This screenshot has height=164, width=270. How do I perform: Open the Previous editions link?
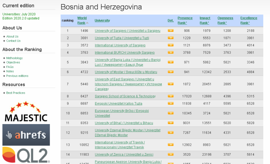click(17, 76)
